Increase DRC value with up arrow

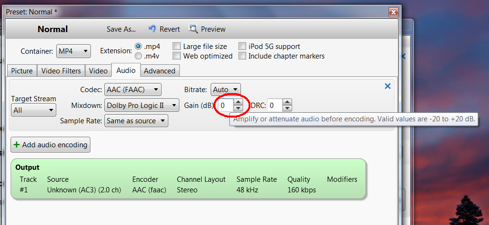287,102
